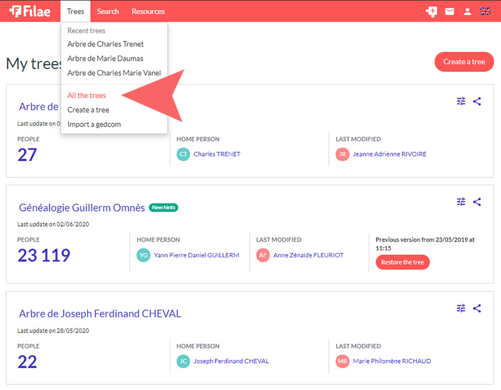Open the Trees menu tab
The height and width of the screenshot is (390, 501).
tap(75, 11)
